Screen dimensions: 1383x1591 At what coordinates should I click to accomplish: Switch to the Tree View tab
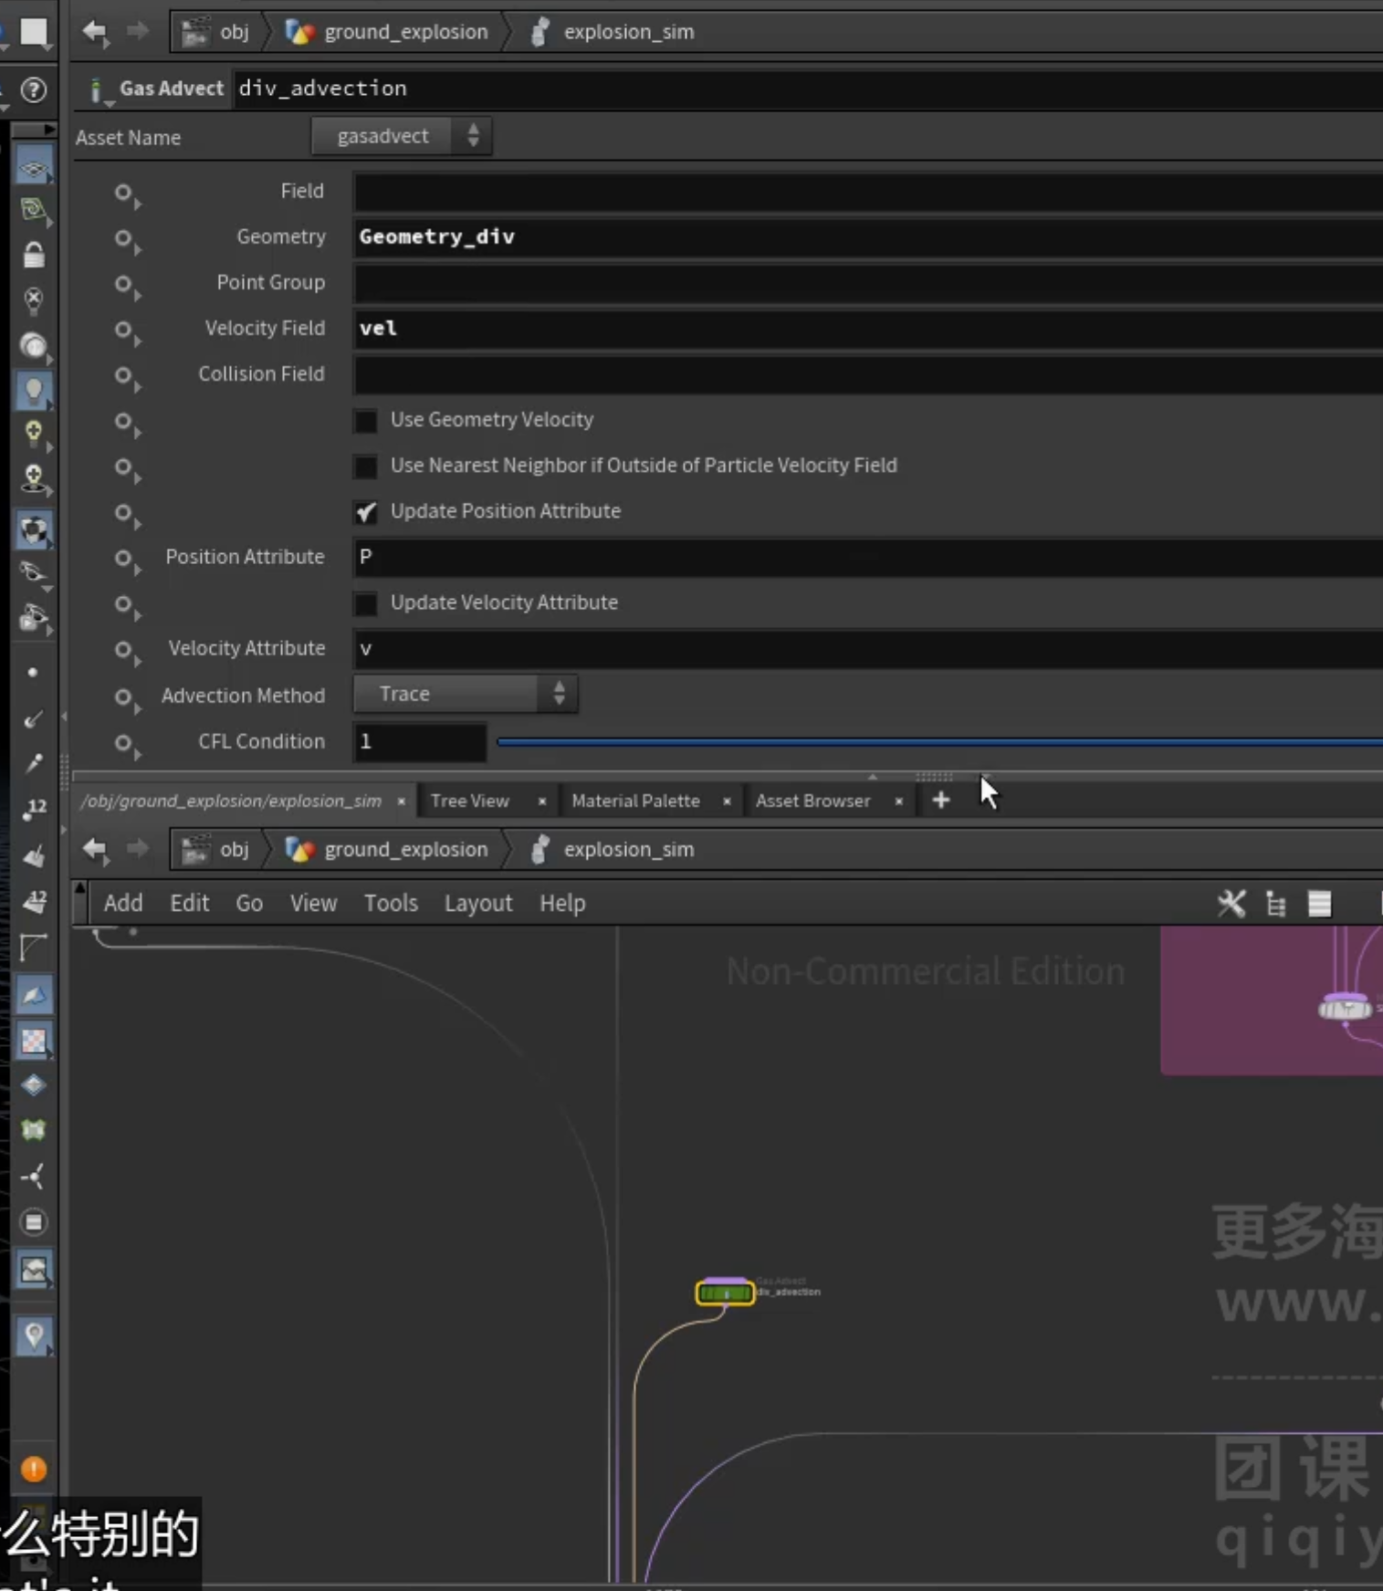point(469,801)
